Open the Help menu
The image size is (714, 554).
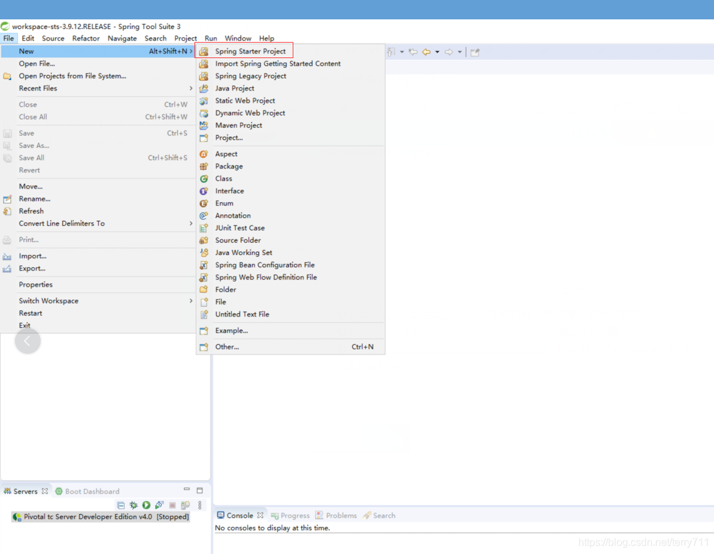[x=266, y=38]
